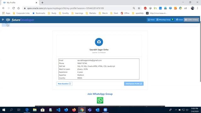Open the Home nav item
The width and height of the screenshot is (201, 113).
[x=151, y=20]
